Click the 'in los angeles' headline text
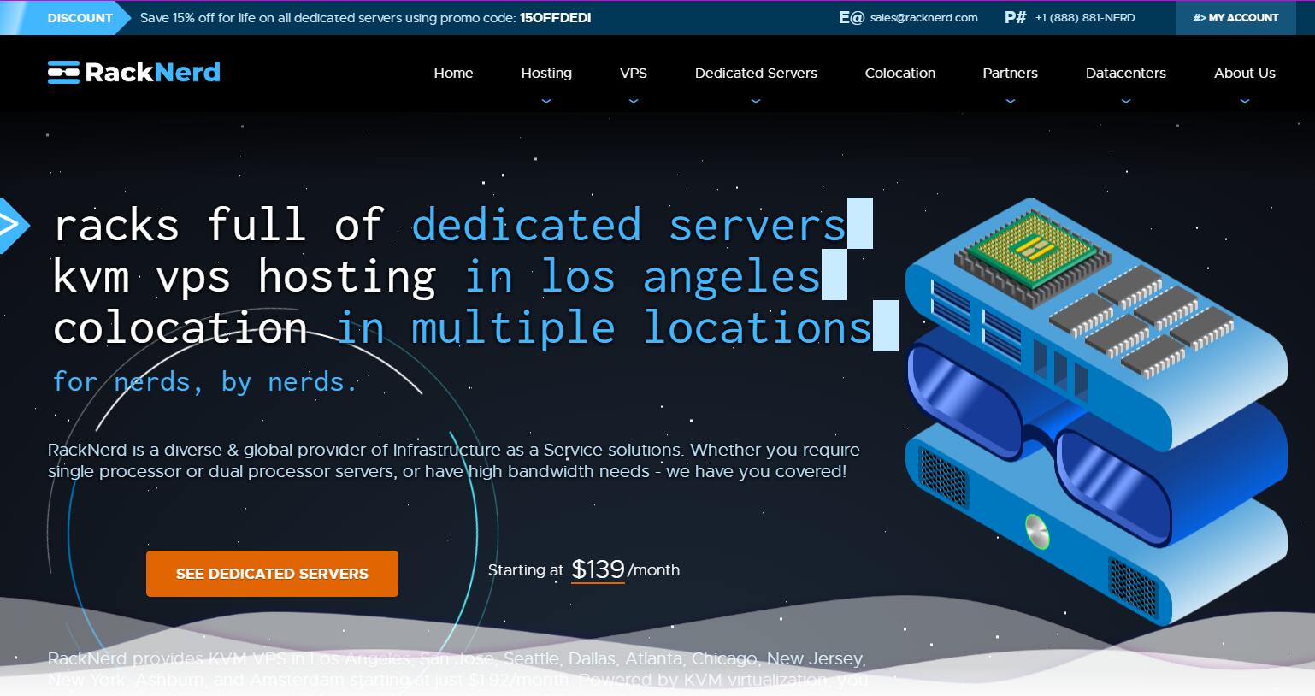This screenshot has height=696, width=1315. [642, 277]
